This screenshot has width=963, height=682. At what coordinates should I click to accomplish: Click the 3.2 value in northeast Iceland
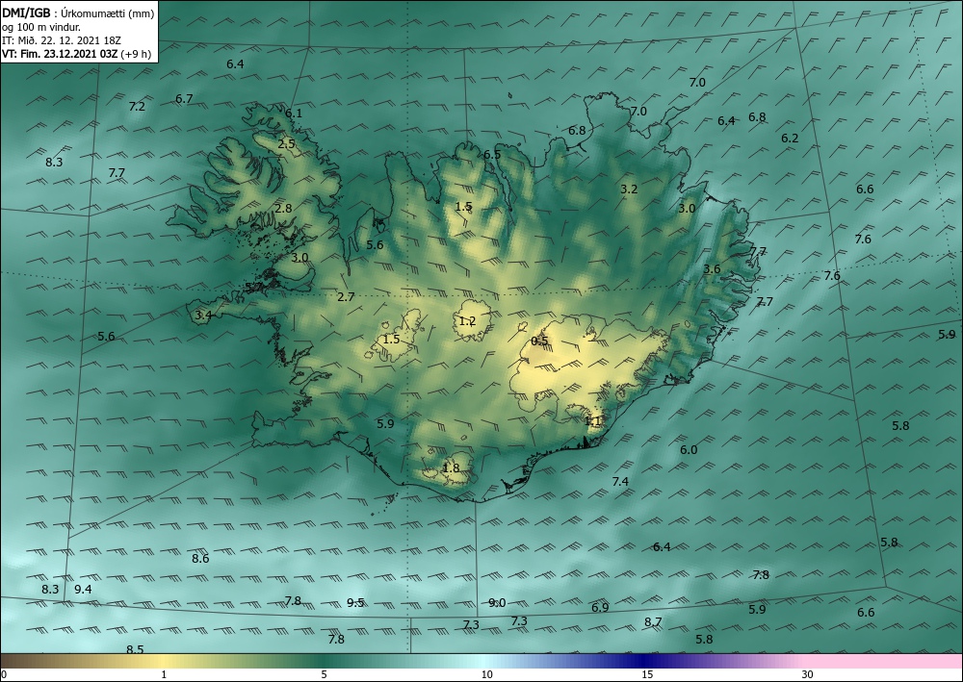click(629, 189)
